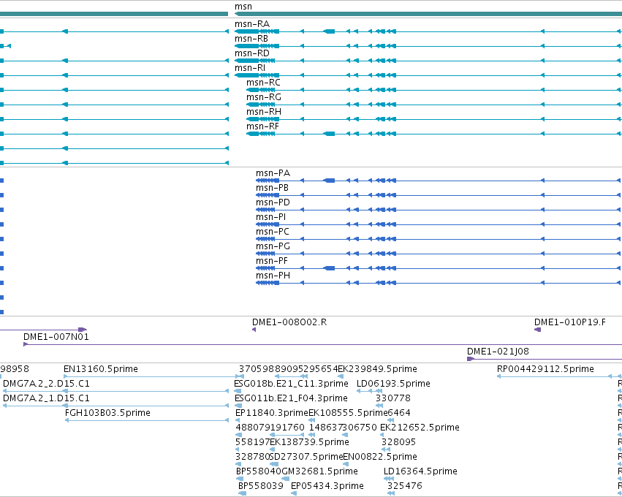Viewport: 622px width, 497px height.
Task: Select the EN13160.5prime EST label
Action: pyautogui.click(x=101, y=369)
